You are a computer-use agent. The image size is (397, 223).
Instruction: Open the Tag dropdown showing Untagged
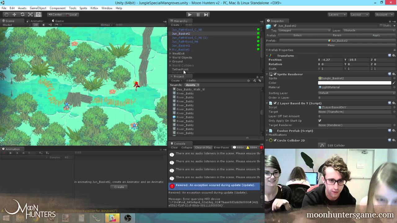click(x=304, y=31)
